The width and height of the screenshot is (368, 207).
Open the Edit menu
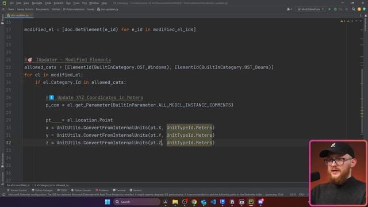(18, 3)
